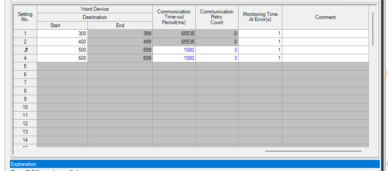Click the Comment column header
The image size is (388, 171).
coord(325,17)
